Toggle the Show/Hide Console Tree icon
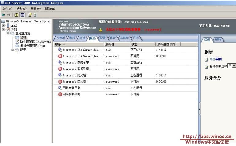The height and width of the screenshot is (146, 236). tap(22, 15)
